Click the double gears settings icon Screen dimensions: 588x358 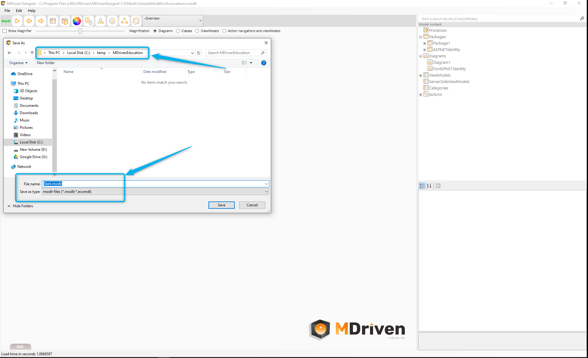click(x=89, y=21)
